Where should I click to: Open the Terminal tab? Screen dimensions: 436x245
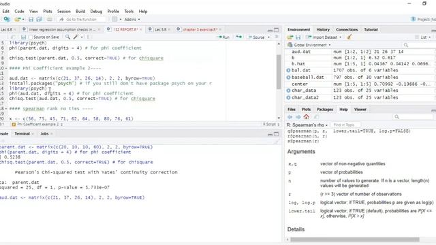(22, 133)
